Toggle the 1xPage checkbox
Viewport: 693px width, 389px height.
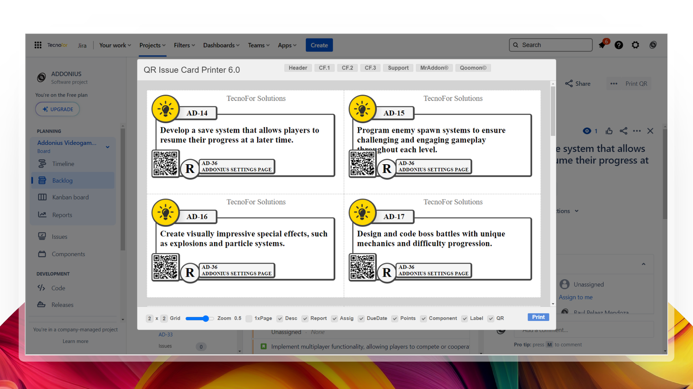pyautogui.click(x=249, y=319)
